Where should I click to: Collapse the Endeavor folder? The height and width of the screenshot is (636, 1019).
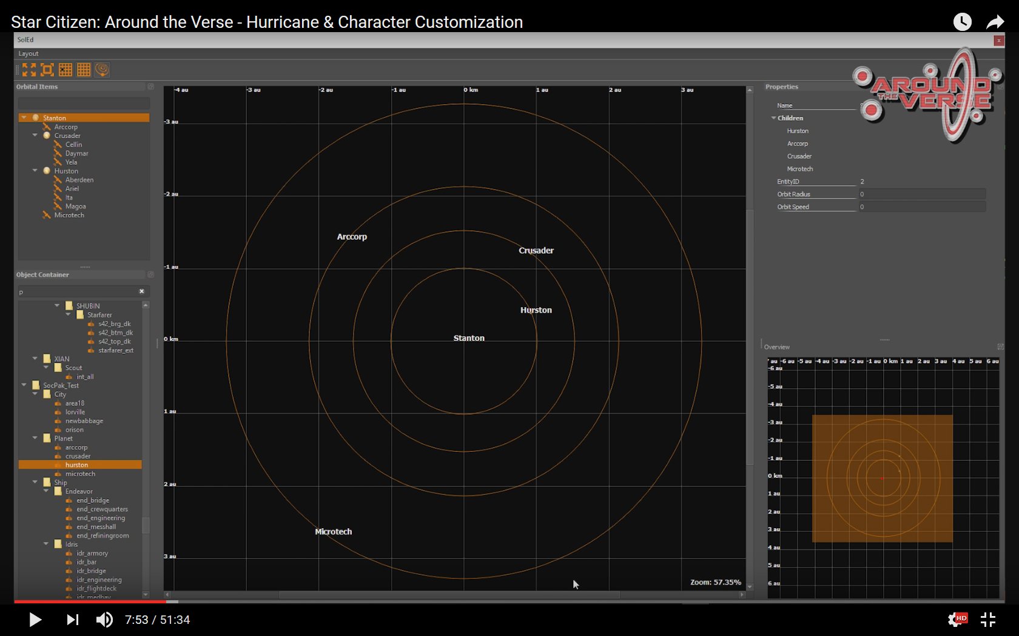coord(46,491)
